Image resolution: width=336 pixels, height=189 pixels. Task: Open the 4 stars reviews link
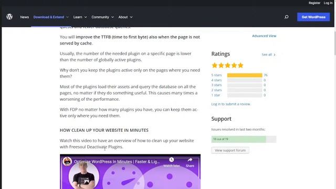(216, 80)
